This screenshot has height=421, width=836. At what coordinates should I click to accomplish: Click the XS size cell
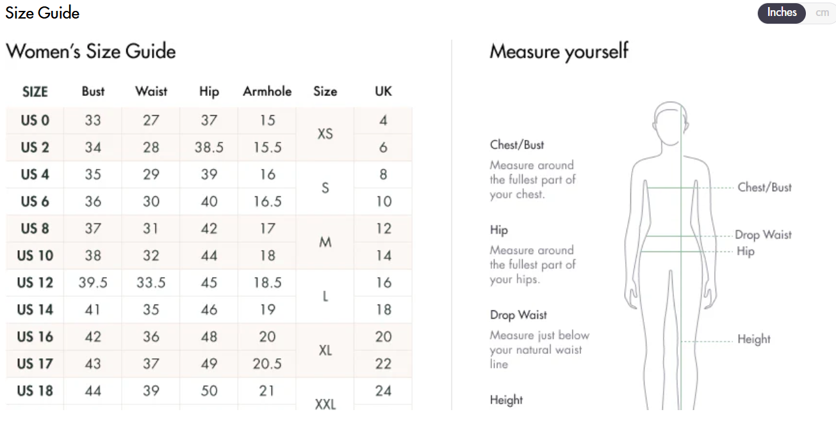click(x=325, y=134)
